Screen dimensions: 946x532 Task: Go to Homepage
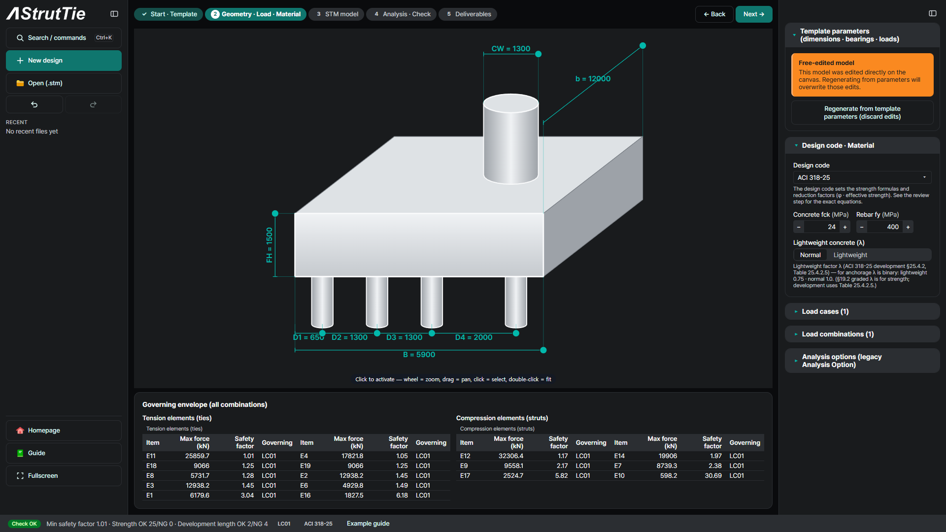coord(64,431)
